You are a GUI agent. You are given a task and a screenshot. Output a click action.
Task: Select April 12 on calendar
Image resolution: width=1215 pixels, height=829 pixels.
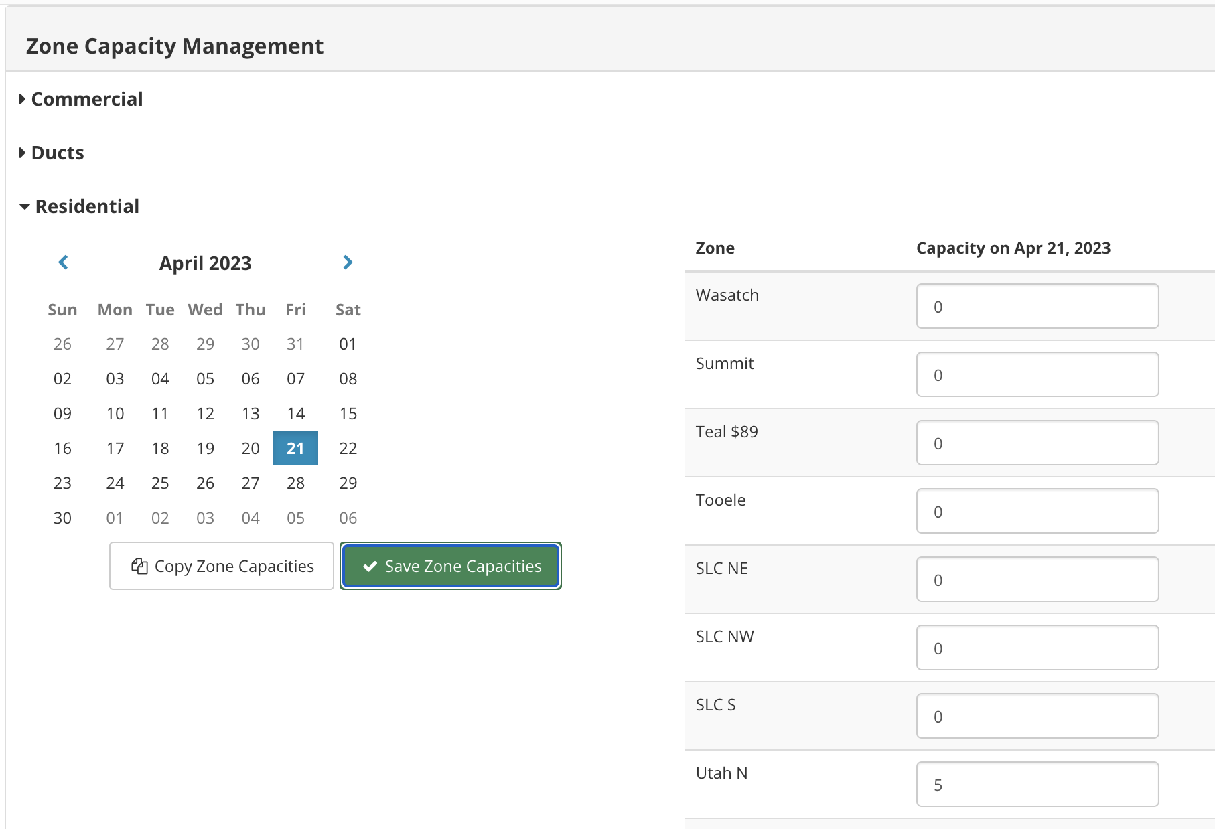205,413
